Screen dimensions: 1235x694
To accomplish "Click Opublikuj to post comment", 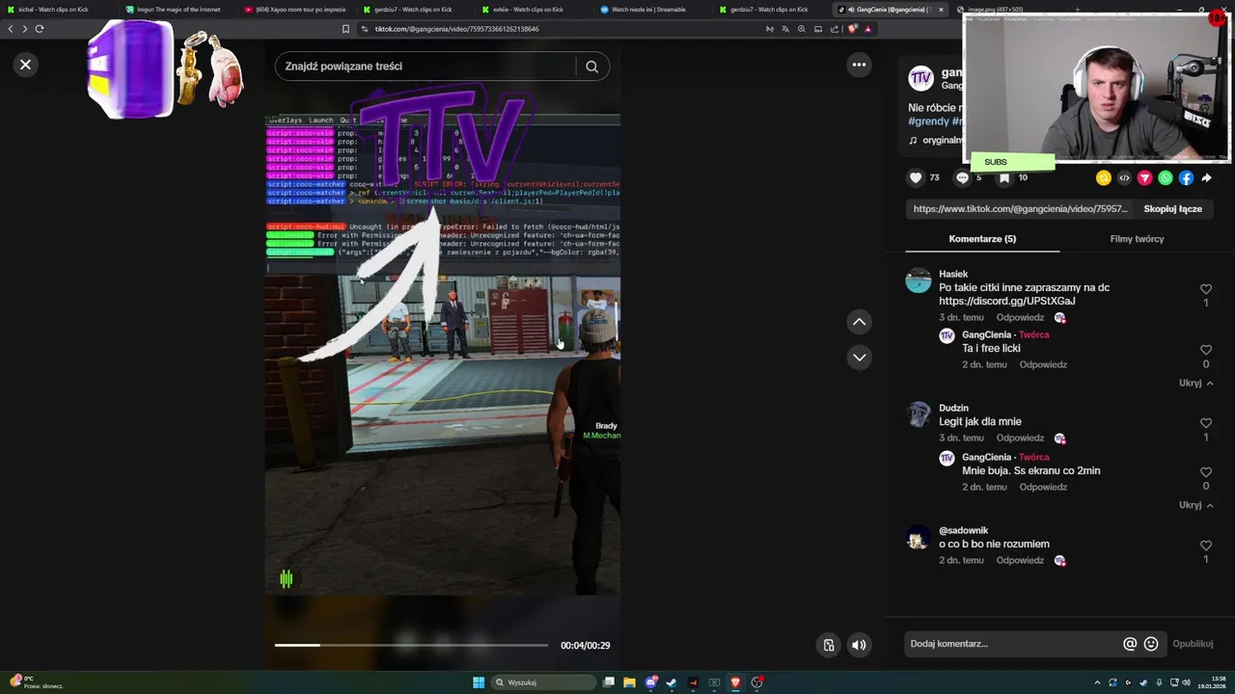I will 1193,644.
